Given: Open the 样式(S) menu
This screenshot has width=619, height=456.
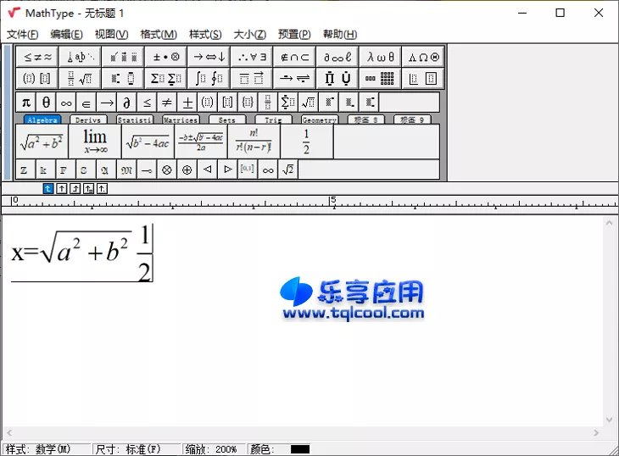Looking at the screenshot, I should [x=205, y=34].
